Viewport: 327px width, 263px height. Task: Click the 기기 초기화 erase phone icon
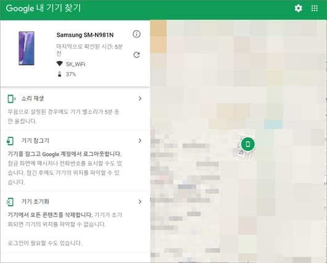tap(10, 202)
